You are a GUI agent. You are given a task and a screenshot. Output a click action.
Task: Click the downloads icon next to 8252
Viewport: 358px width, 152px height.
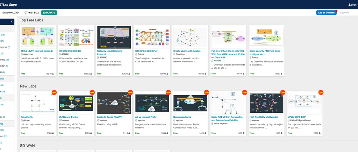[282, 74]
